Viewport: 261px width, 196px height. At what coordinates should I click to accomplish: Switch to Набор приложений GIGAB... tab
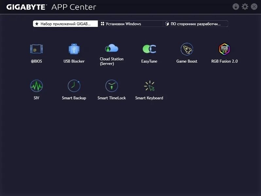pos(65,24)
